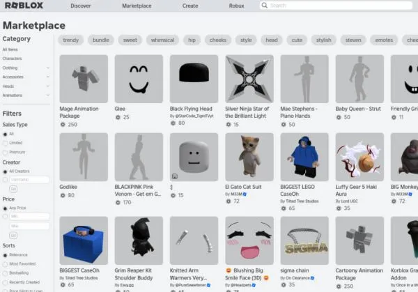Click Robux icon beside Glee price 25
418x292 pixels.
118,117
